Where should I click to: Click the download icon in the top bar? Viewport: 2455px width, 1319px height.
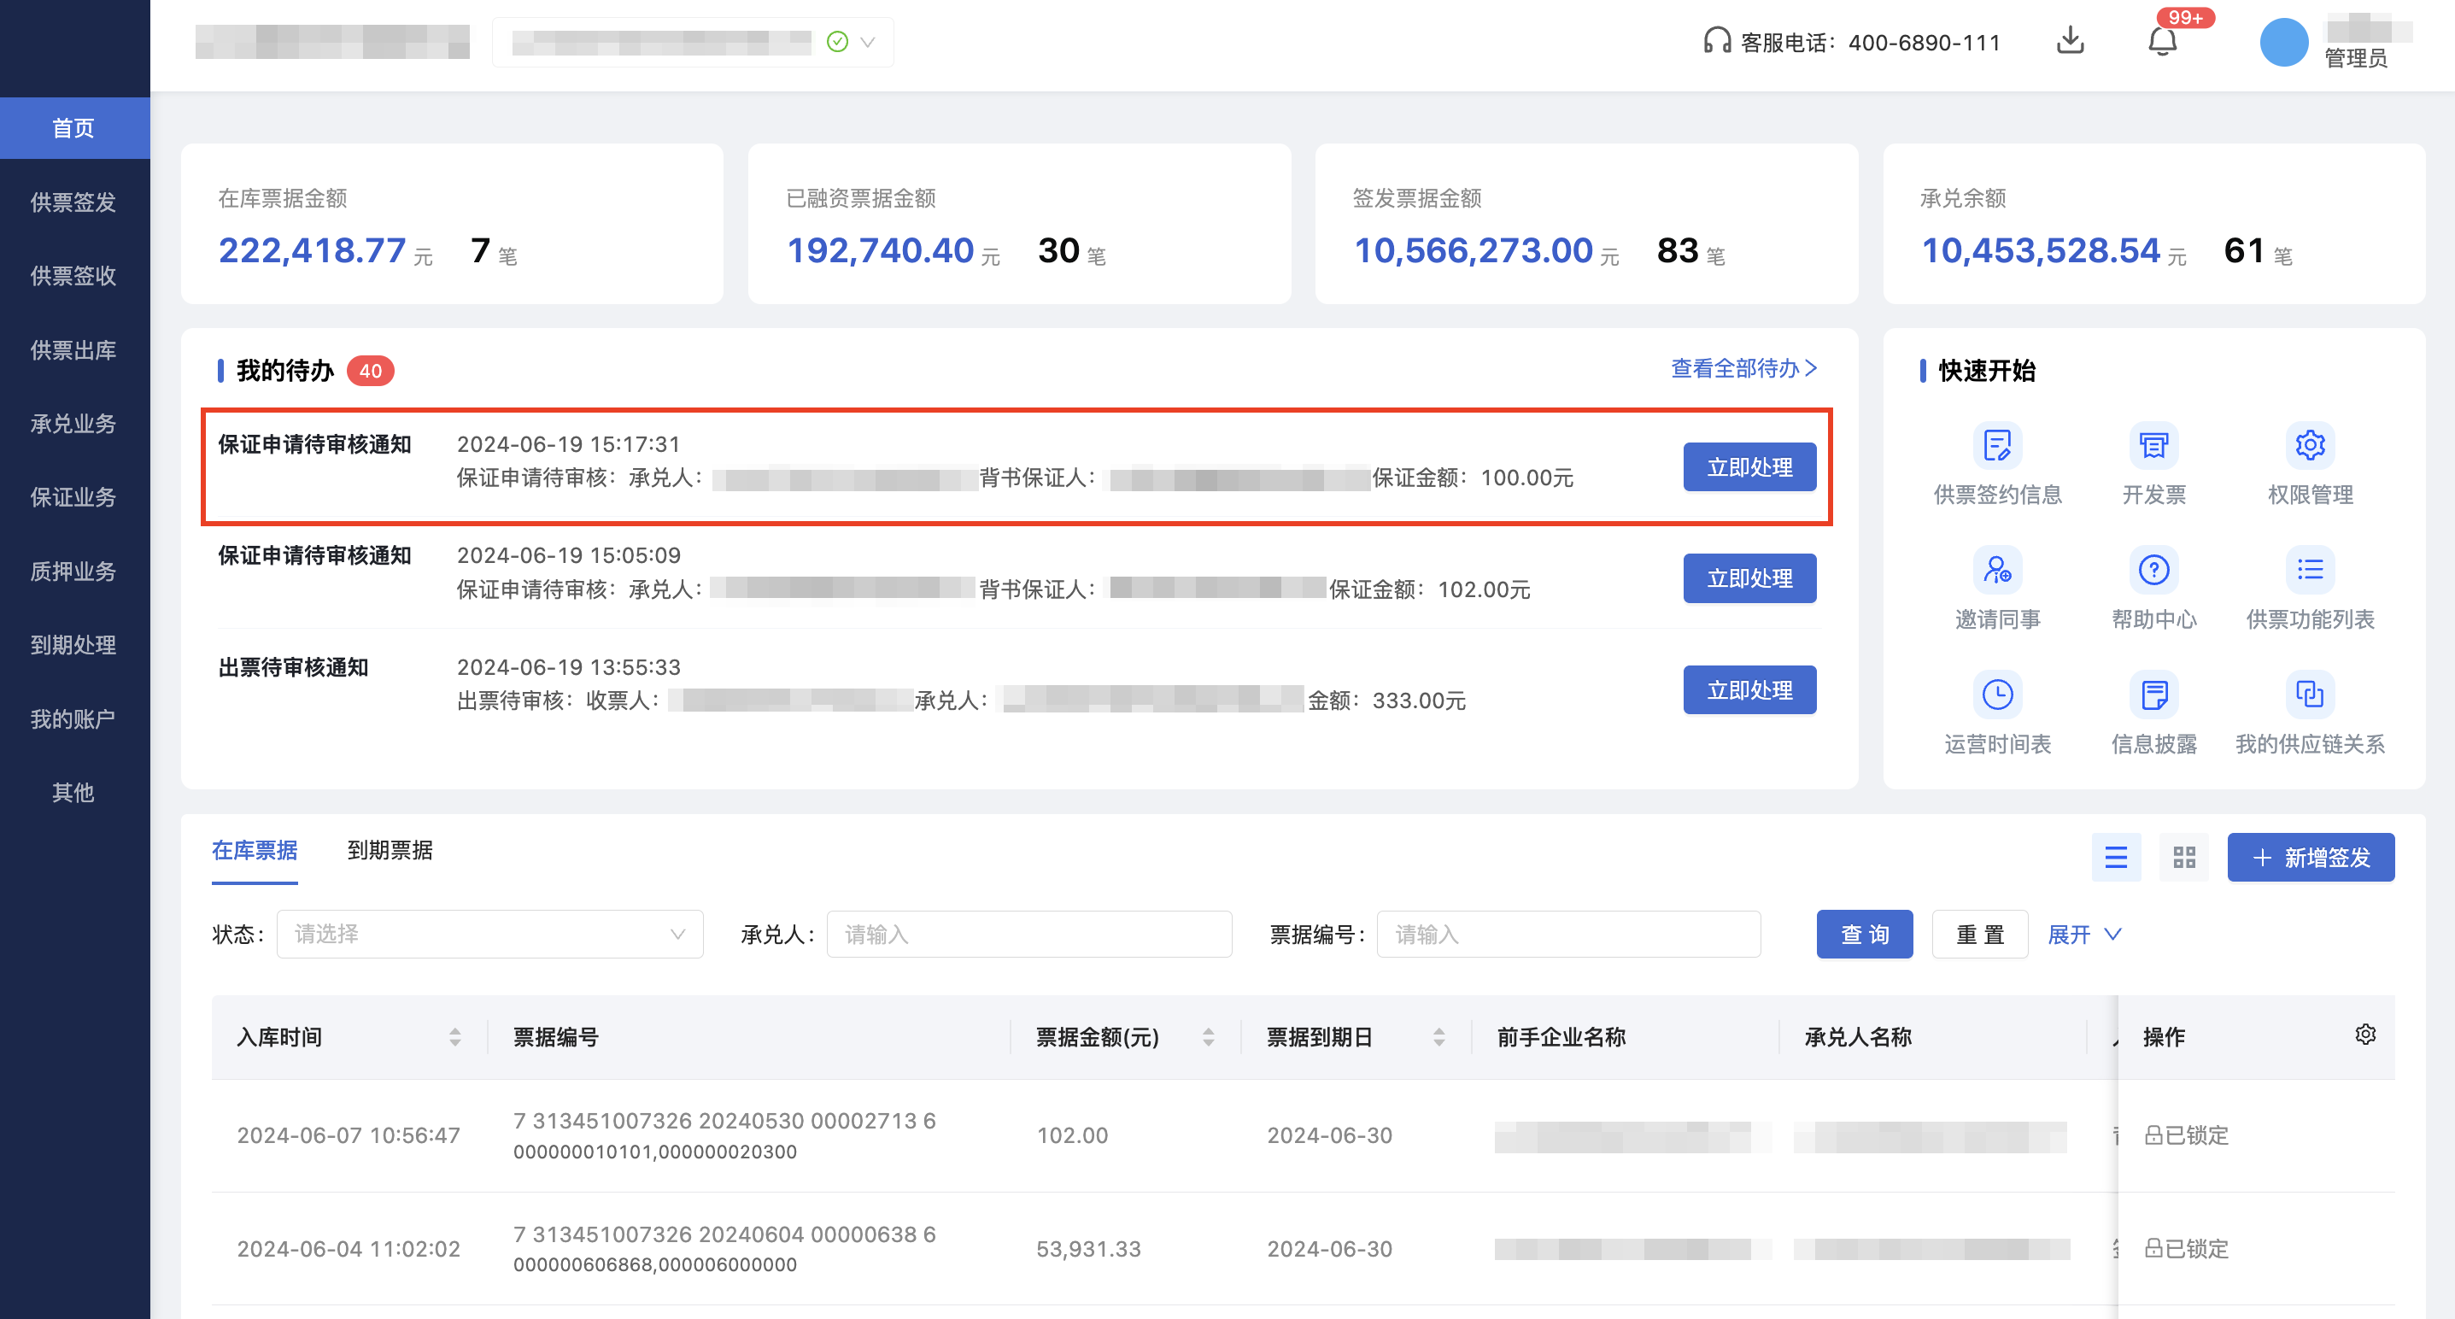click(2070, 42)
